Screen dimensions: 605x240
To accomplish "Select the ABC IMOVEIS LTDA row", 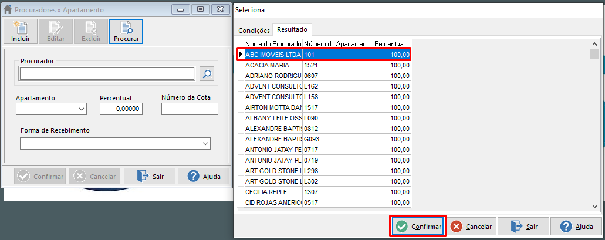I will [x=327, y=55].
